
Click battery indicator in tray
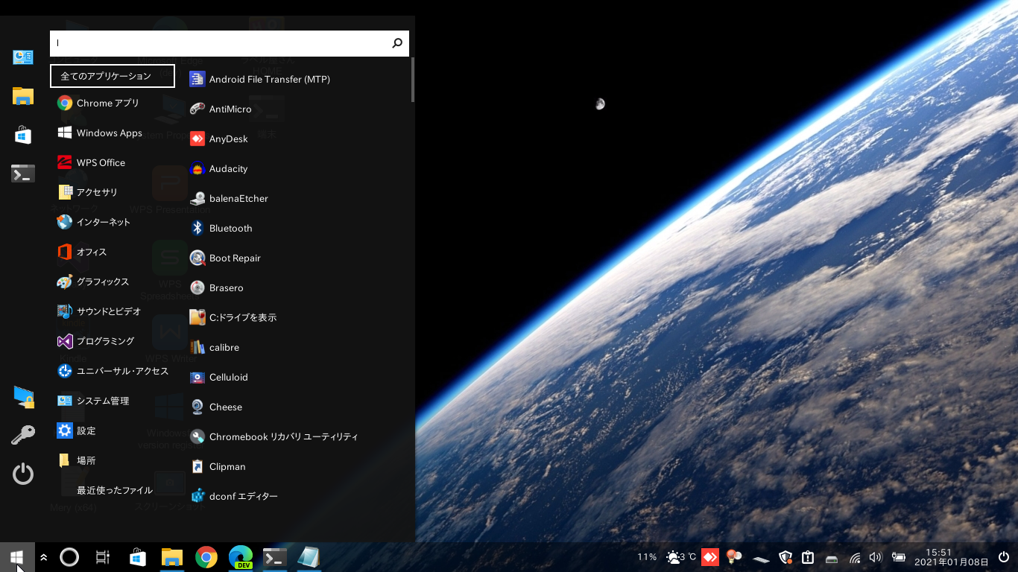point(899,557)
